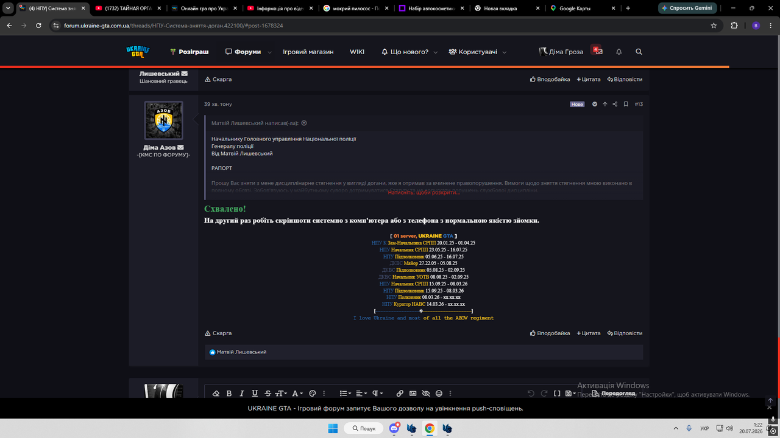Insert an image via the editor image icon
This screenshot has height=438, width=780.
coord(413,394)
